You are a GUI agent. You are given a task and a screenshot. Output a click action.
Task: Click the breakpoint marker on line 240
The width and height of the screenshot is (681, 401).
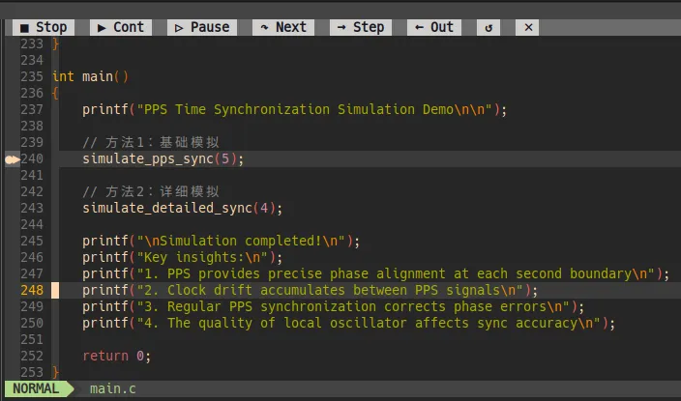[13, 159]
